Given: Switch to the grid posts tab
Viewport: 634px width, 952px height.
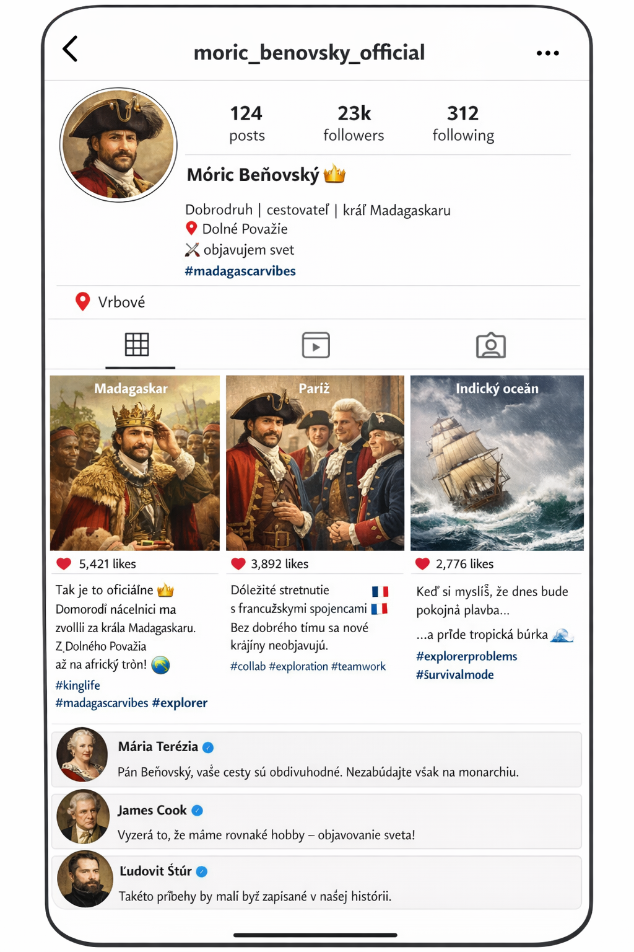Looking at the screenshot, I should (x=137, y=345).
